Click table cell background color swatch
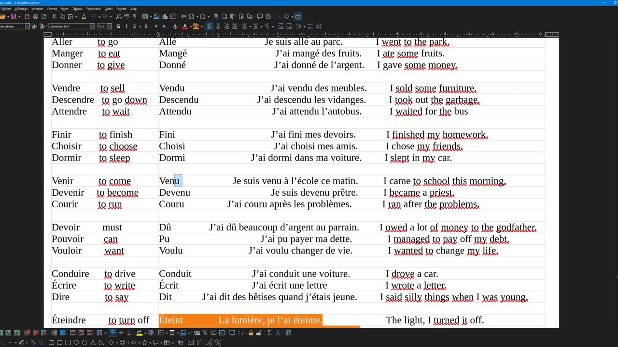 pyautogui.click(x=139, y=333)
